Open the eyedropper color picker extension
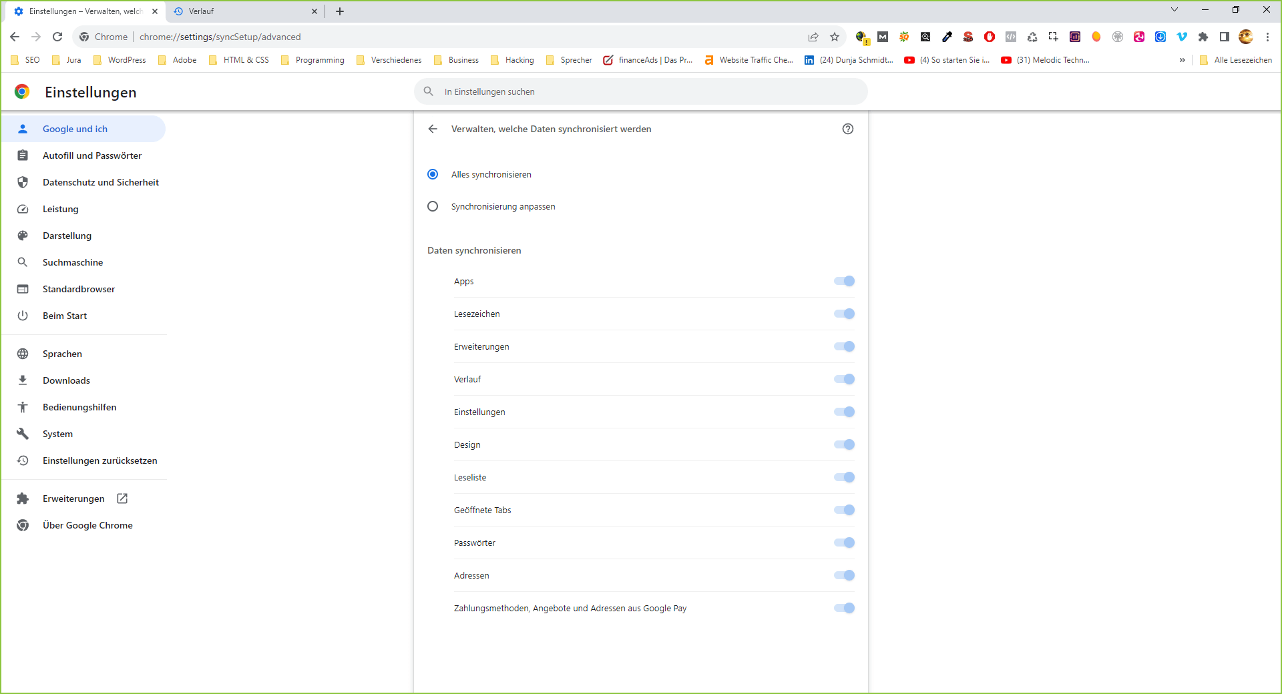 [945, 37]
